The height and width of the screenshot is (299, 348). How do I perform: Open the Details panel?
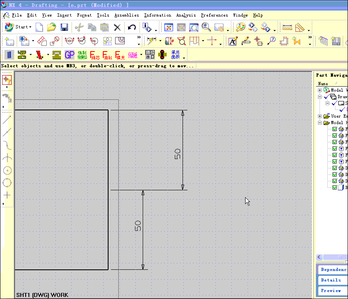click(x=333, y=280)
